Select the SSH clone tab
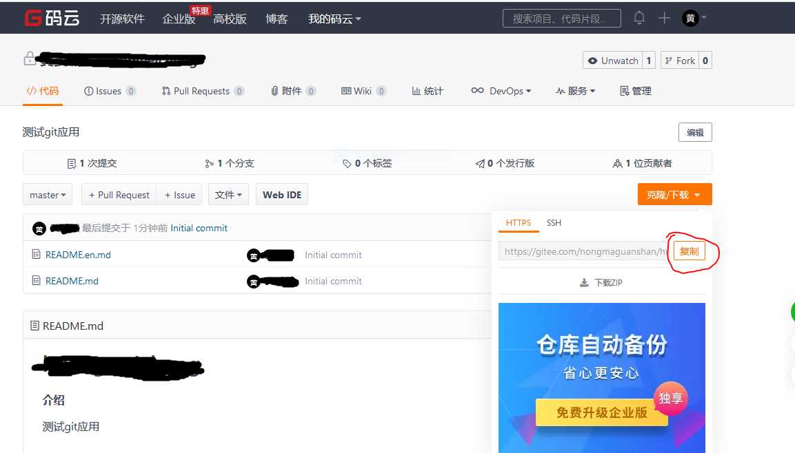 click(554, 222)
